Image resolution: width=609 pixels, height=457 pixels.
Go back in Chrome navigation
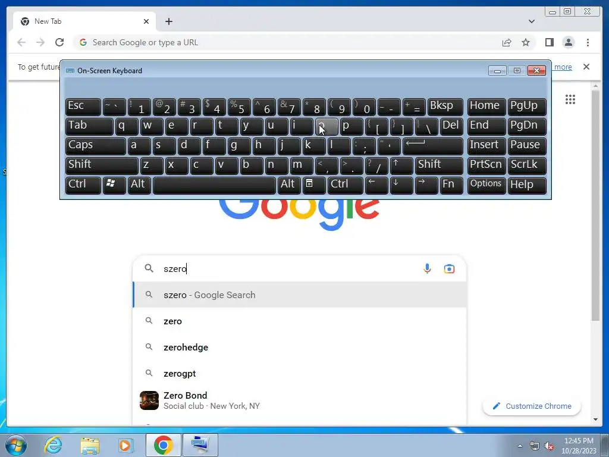[x=21, y=42]
